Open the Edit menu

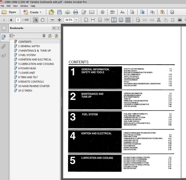pyautogui.click(x=9, y=6)
